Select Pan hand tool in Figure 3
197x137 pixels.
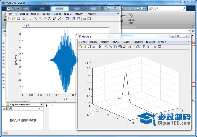coord(115,47)
